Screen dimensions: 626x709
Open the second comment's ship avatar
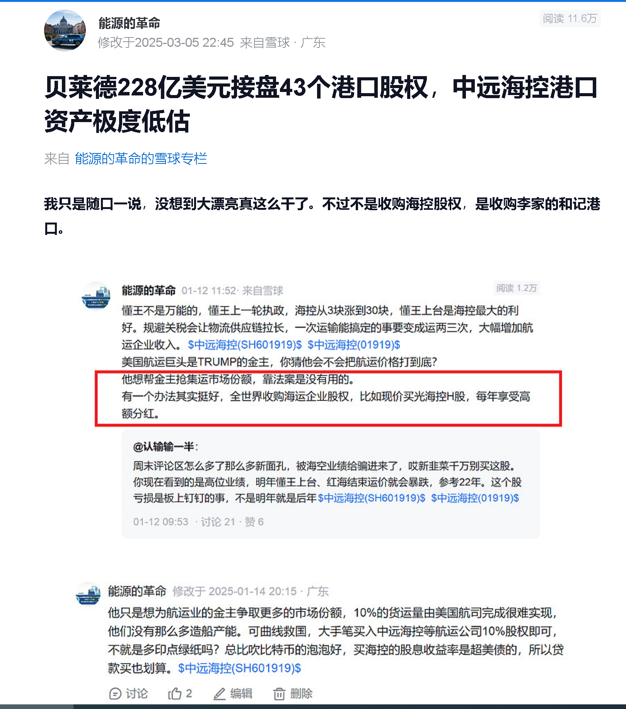coord(88,594)
